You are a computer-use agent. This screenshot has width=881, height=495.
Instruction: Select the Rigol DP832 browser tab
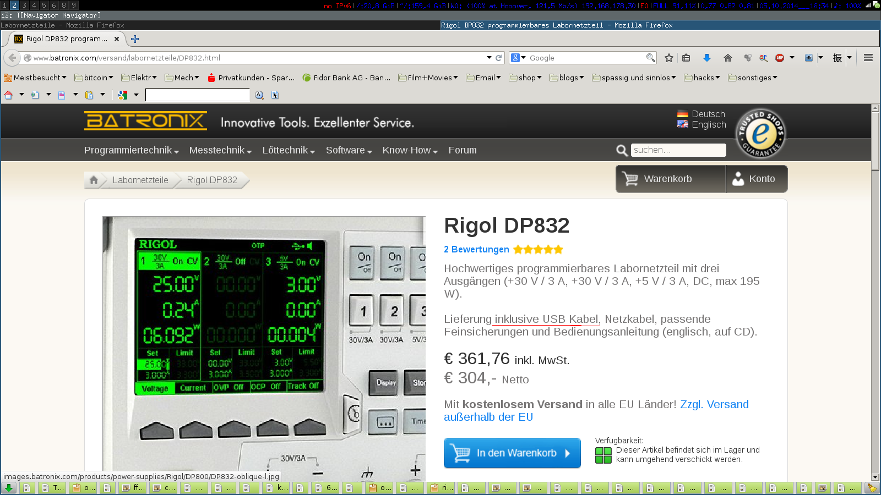point(66,39)
